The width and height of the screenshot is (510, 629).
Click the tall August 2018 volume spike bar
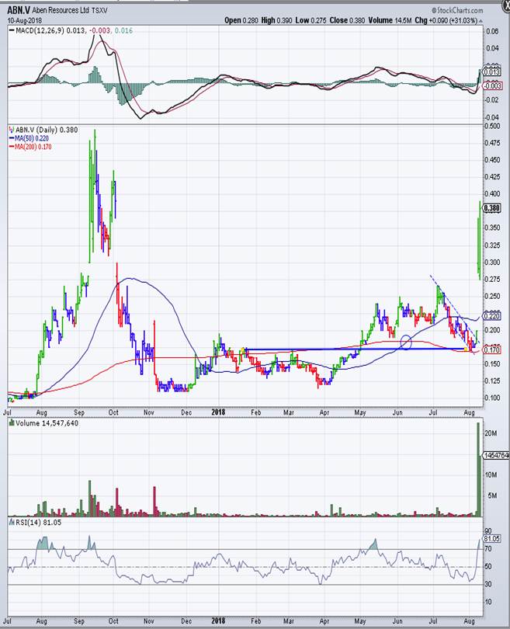(478, 469)
